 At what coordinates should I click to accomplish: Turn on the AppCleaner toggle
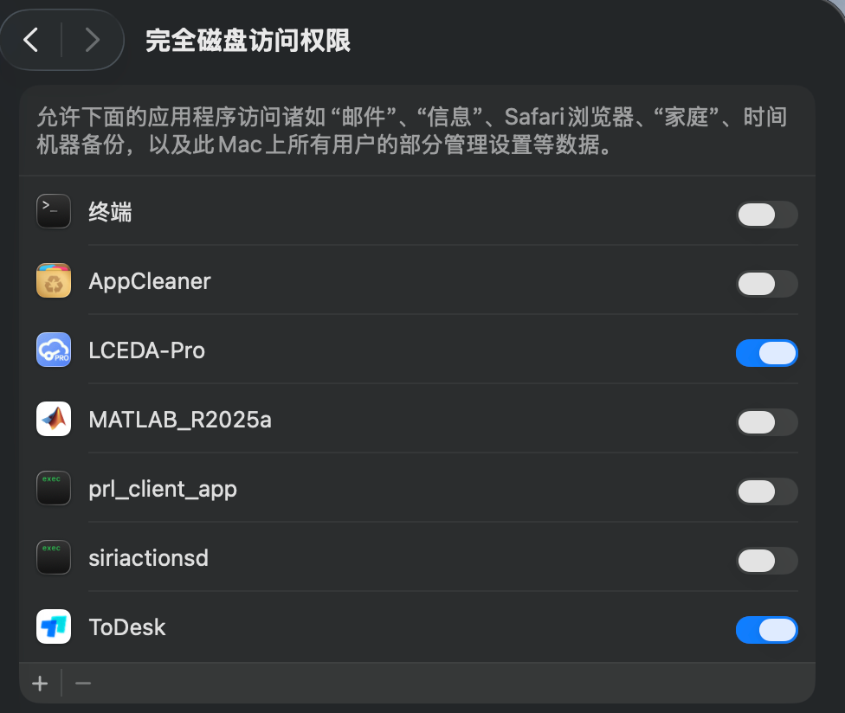(766, 284)
